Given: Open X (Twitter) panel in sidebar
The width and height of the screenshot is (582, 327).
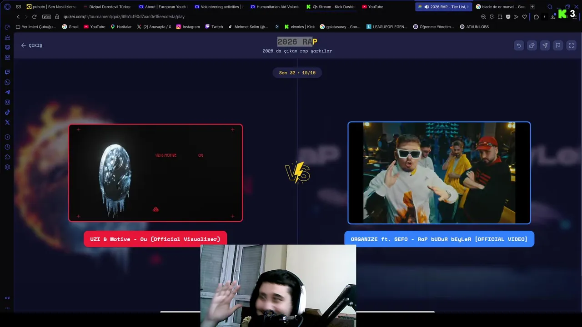Looking at the screenshot, I should (7, 122).
